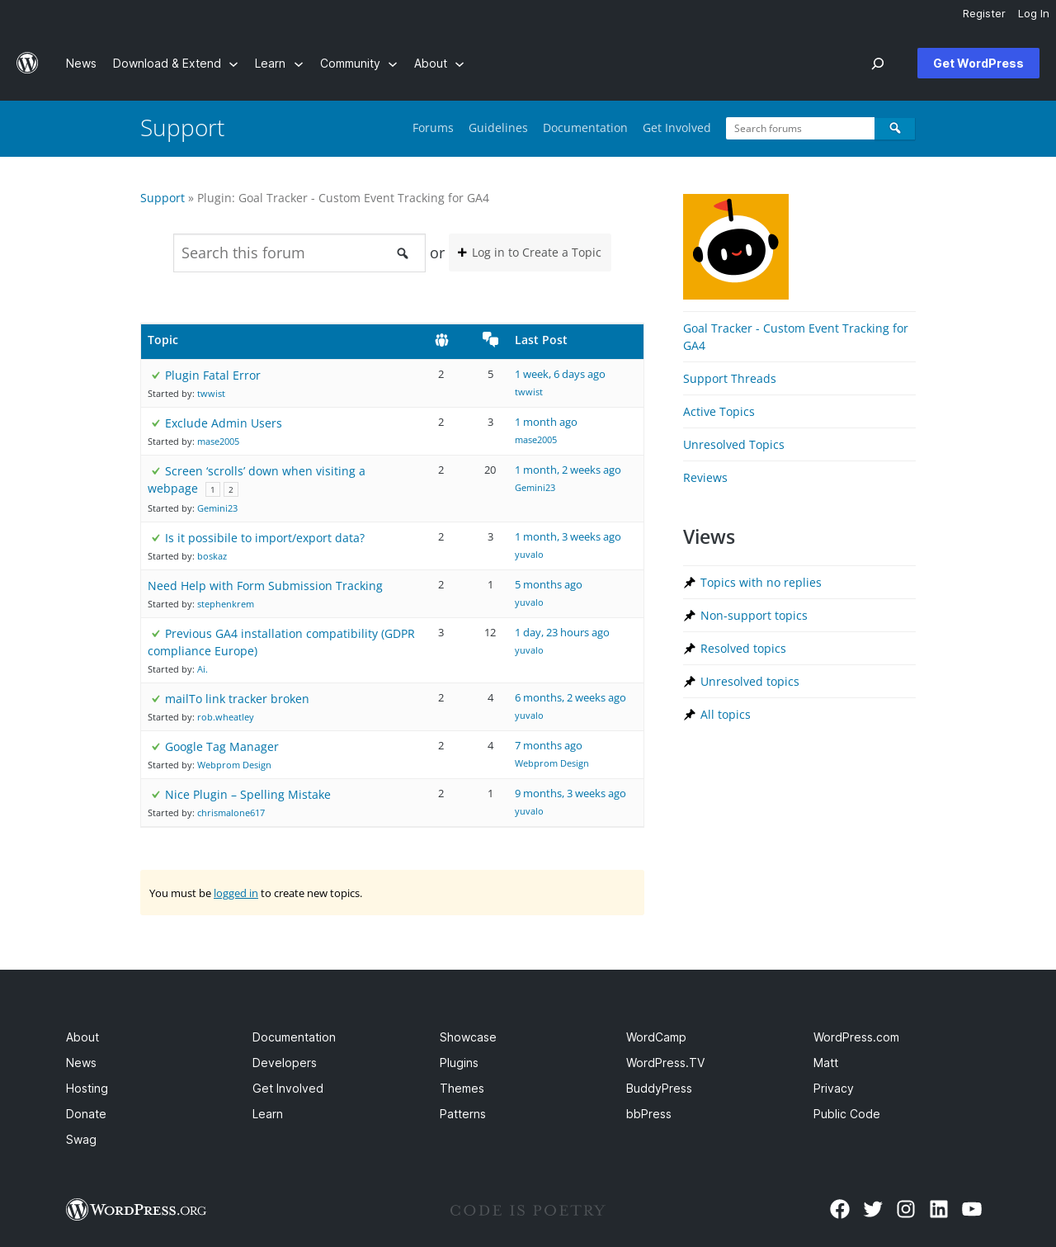Click the pin icon beside All topics
The image size is (1056, 1247).
pos(690,715)
